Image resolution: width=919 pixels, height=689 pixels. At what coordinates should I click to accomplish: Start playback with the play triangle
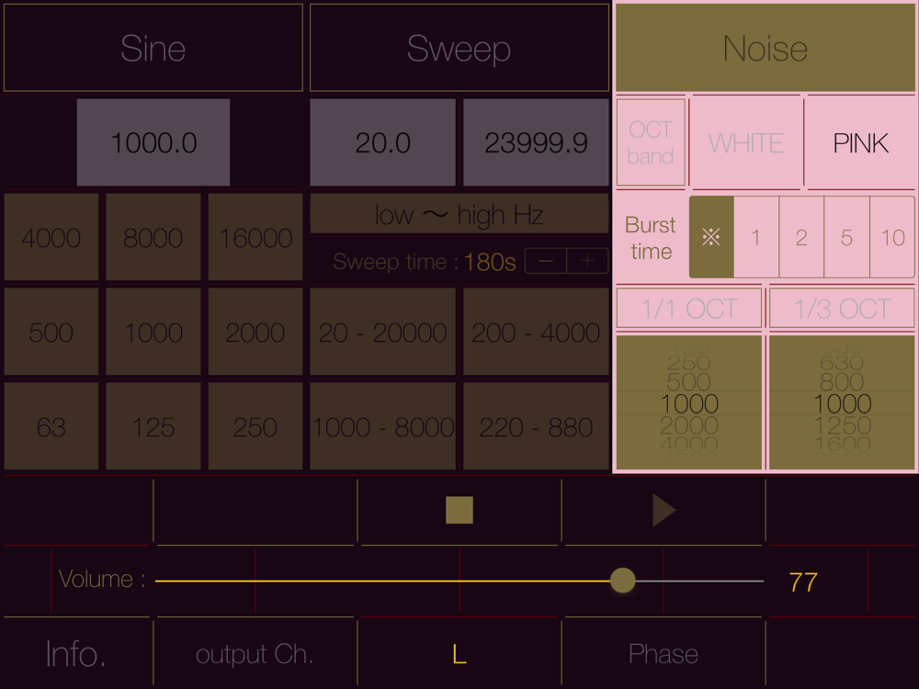pyautogui.click(x=664, y=510)
